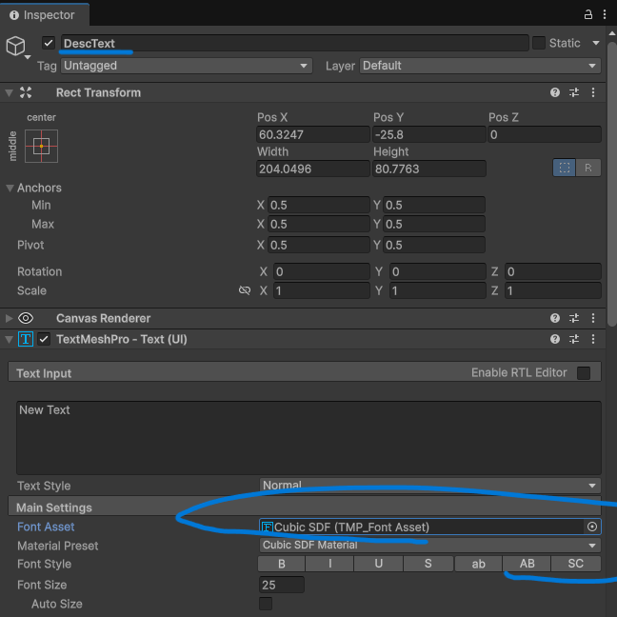Image resolution: width=617 pixels, height=617 pixels.
Task: Collapse the TextMeshPro component
Action: (x=10, y=339)
